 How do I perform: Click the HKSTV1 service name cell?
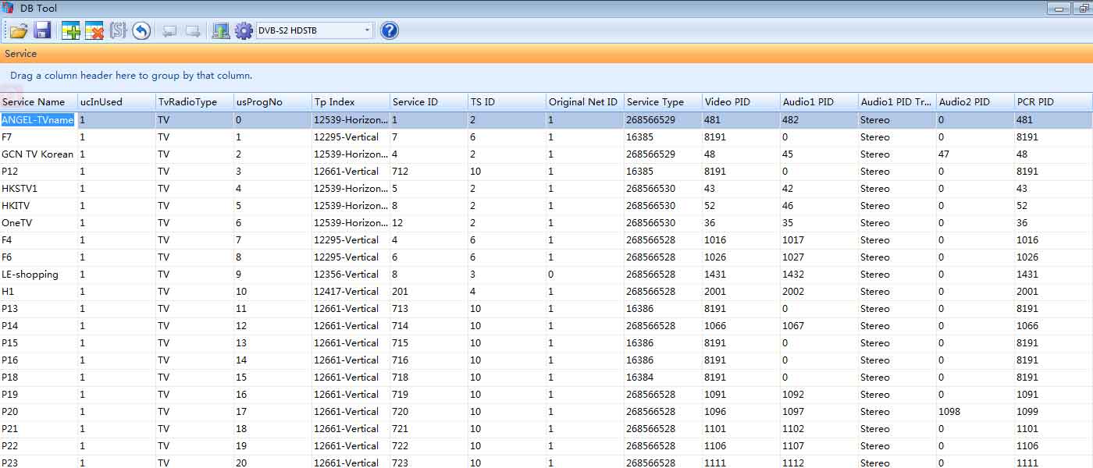tap(20, 189)
